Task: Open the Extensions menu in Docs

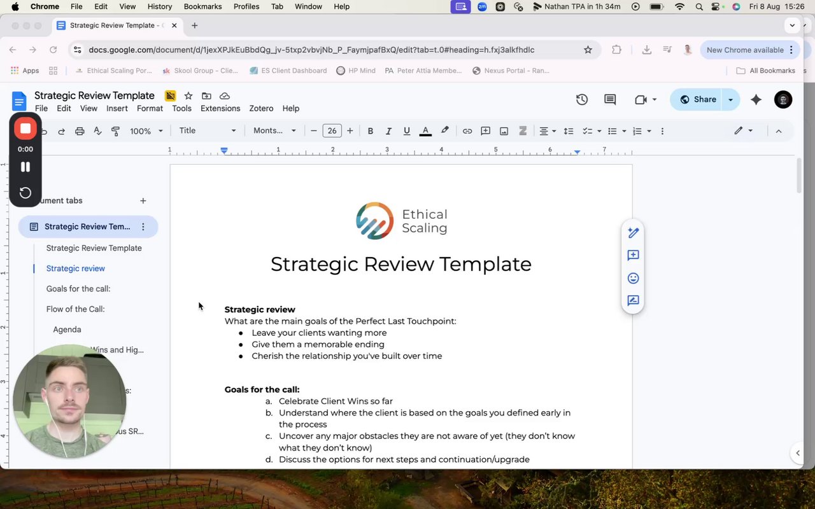Action: click(x=220, y=108)
